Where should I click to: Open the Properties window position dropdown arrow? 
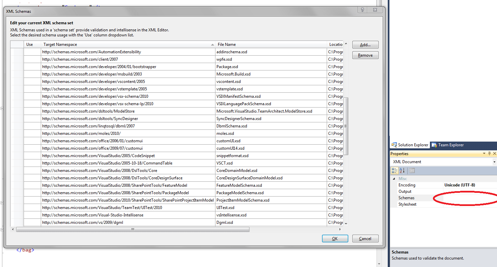click(x=484, y=153)
